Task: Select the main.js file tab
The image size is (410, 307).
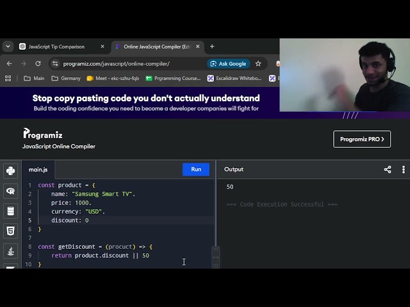Action: [x=38, y=169]
